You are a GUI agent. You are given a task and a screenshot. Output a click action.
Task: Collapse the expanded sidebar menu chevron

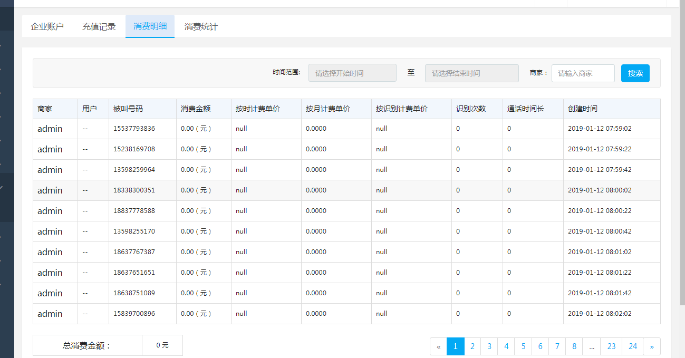(2, 187)
